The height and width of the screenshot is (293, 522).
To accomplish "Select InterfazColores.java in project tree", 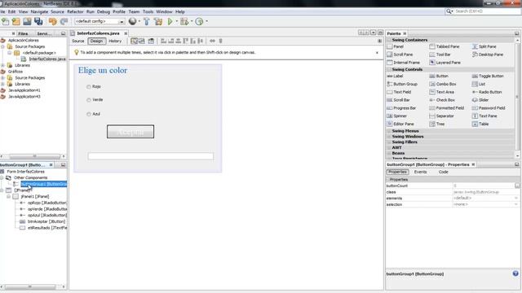I will pyautogui.click(x=47, y=59).
